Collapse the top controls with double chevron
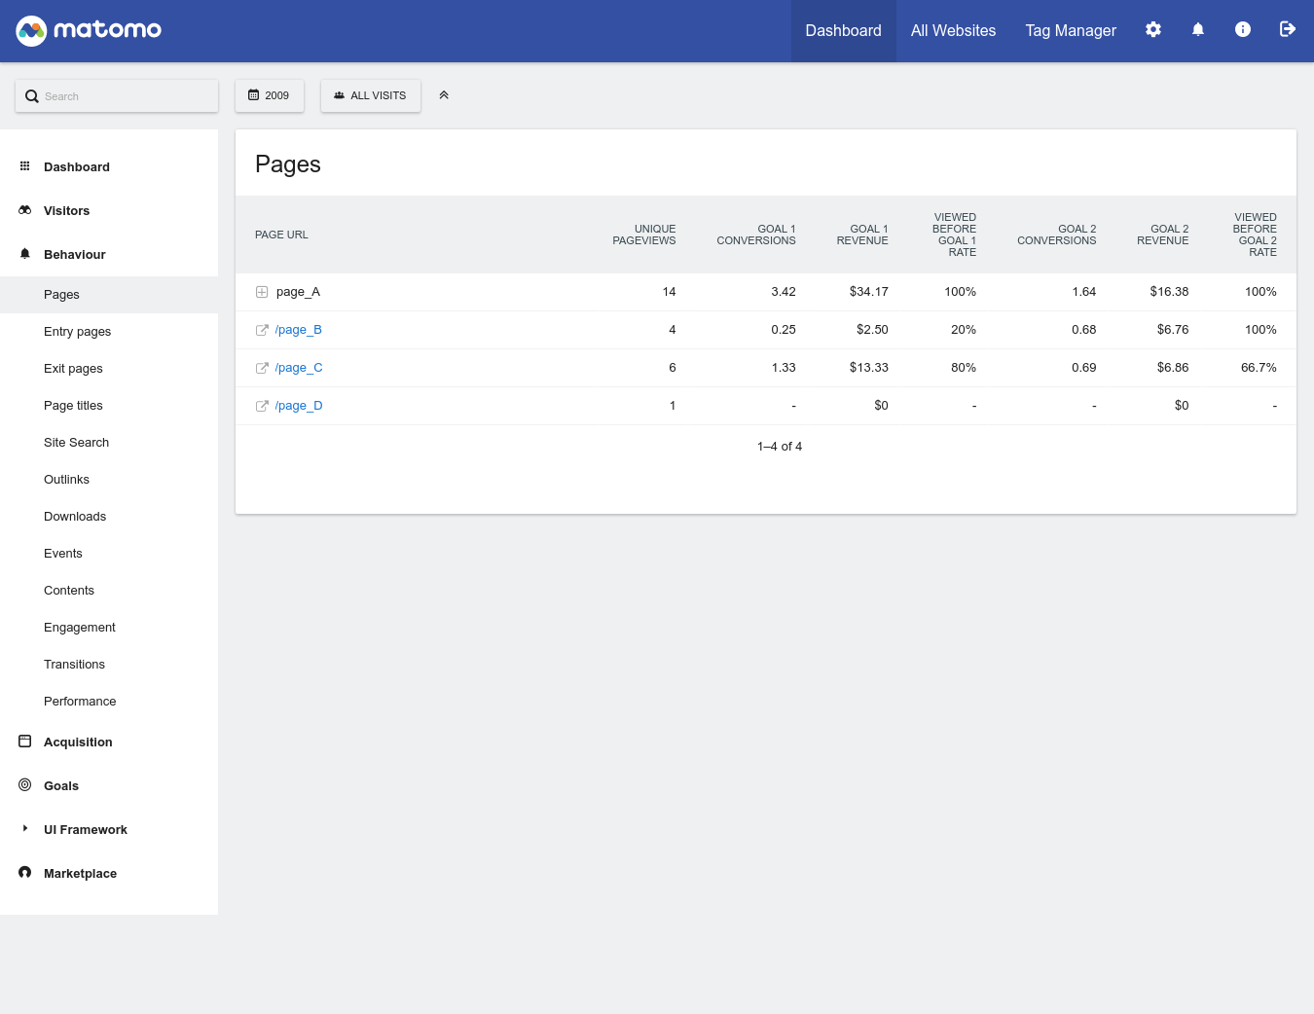Viewport: 1314px width, 1014px height. tap(444, 95)
